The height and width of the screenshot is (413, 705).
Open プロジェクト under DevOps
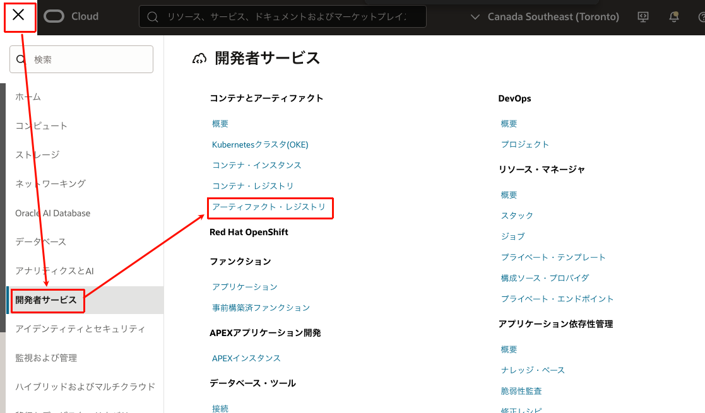coord(524,144)
